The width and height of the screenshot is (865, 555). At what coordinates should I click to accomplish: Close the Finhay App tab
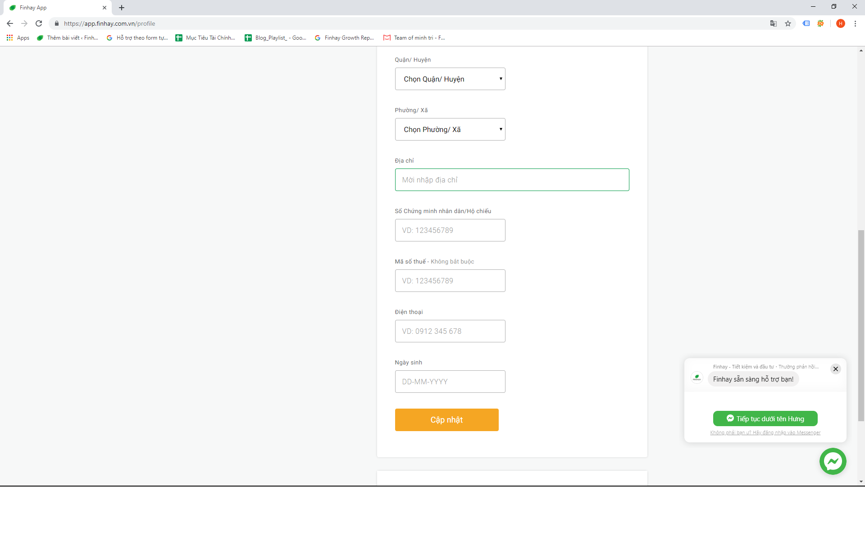(x=105, y=8)
